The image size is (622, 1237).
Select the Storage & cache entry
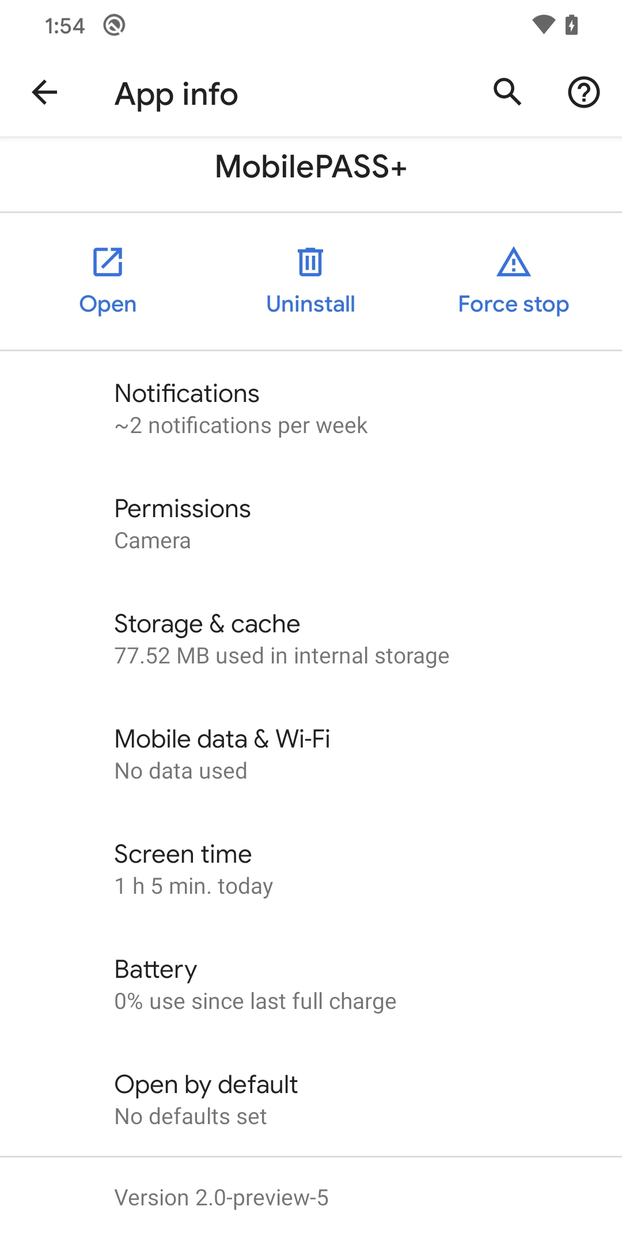point(311,639)
